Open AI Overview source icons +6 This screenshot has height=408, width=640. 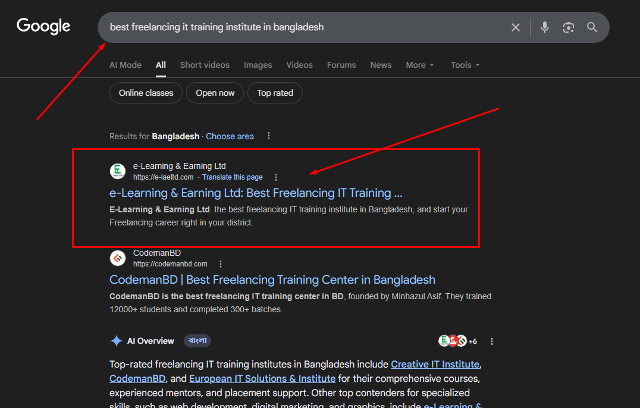457,341
